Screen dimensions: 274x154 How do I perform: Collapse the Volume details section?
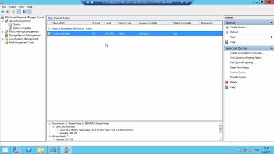tap(50, 136)
